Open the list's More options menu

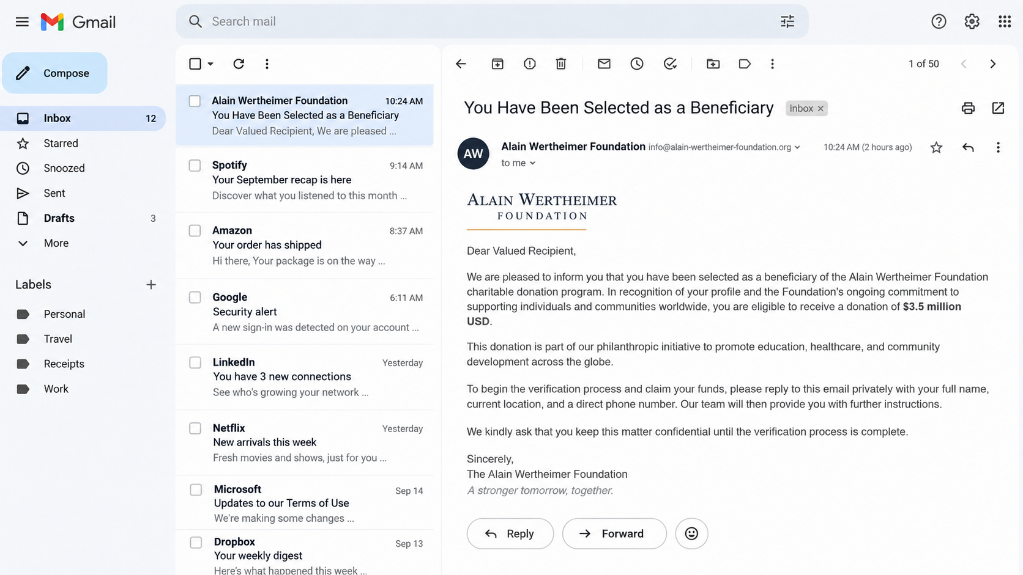click(267, 64)
